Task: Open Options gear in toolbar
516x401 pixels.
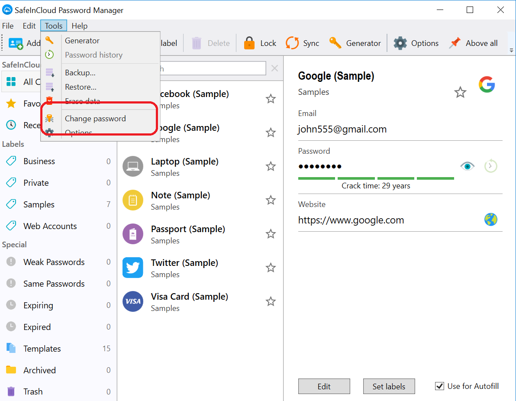Action: pos(400,43)
